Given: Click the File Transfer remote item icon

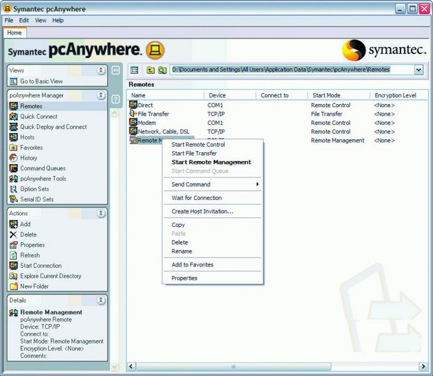Looking at the screenshot, I should (134, 113).
